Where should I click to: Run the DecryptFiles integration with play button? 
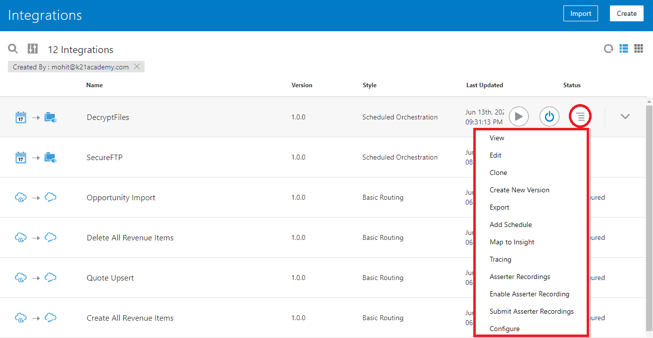[519, 116]
